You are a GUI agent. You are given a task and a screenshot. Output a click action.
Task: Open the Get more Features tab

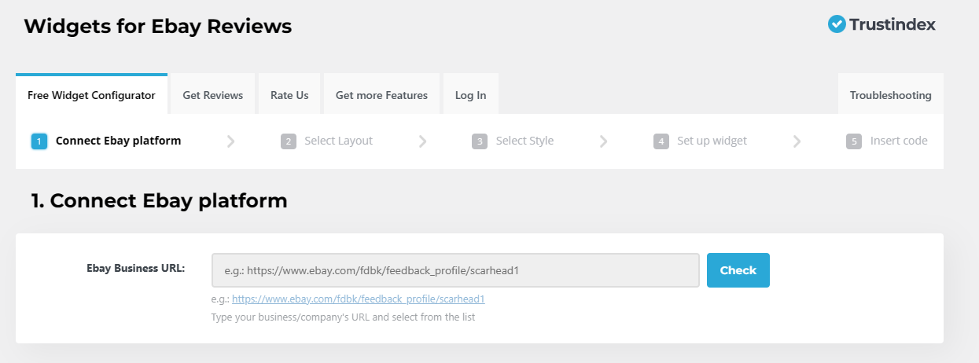coord(381,95)
